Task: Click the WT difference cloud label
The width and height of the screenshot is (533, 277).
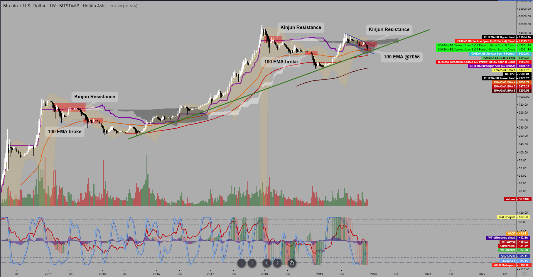Action: point(508,238)
